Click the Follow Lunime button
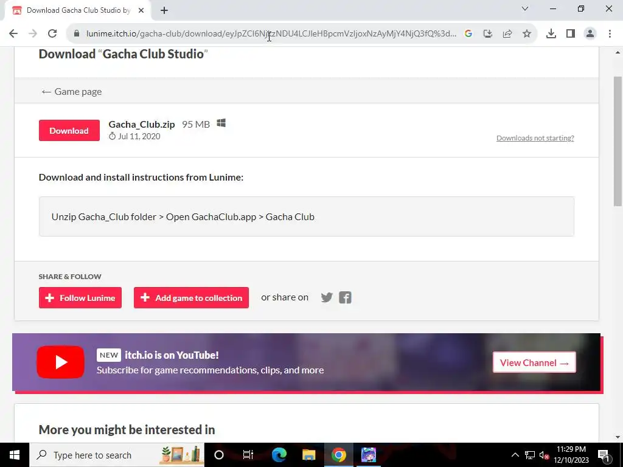This screenshot has height=467, width=623. [80, 297]
